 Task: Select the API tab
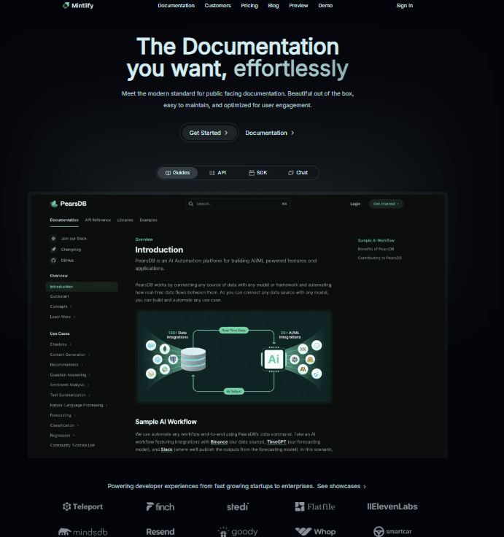coord(218,173)
